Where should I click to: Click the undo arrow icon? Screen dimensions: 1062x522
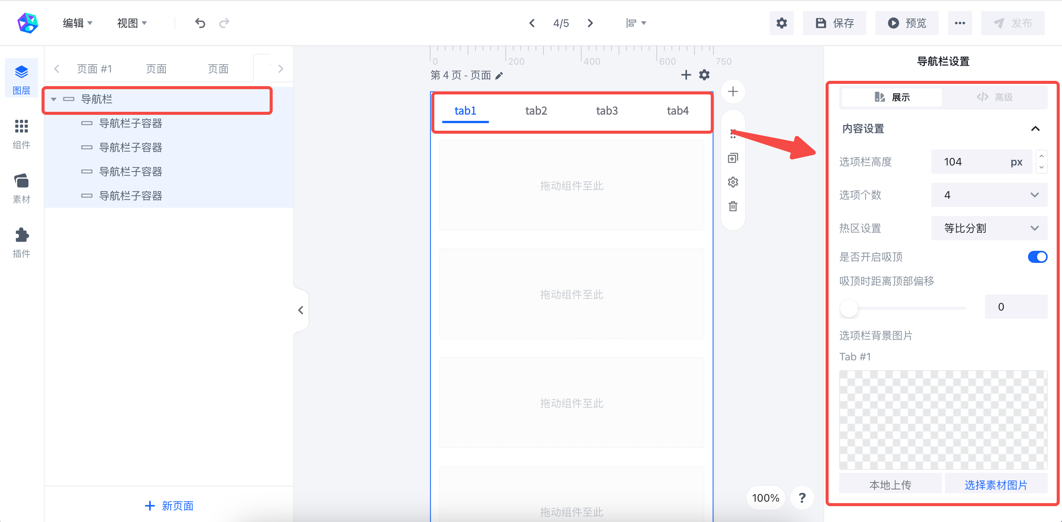point(200,23)
